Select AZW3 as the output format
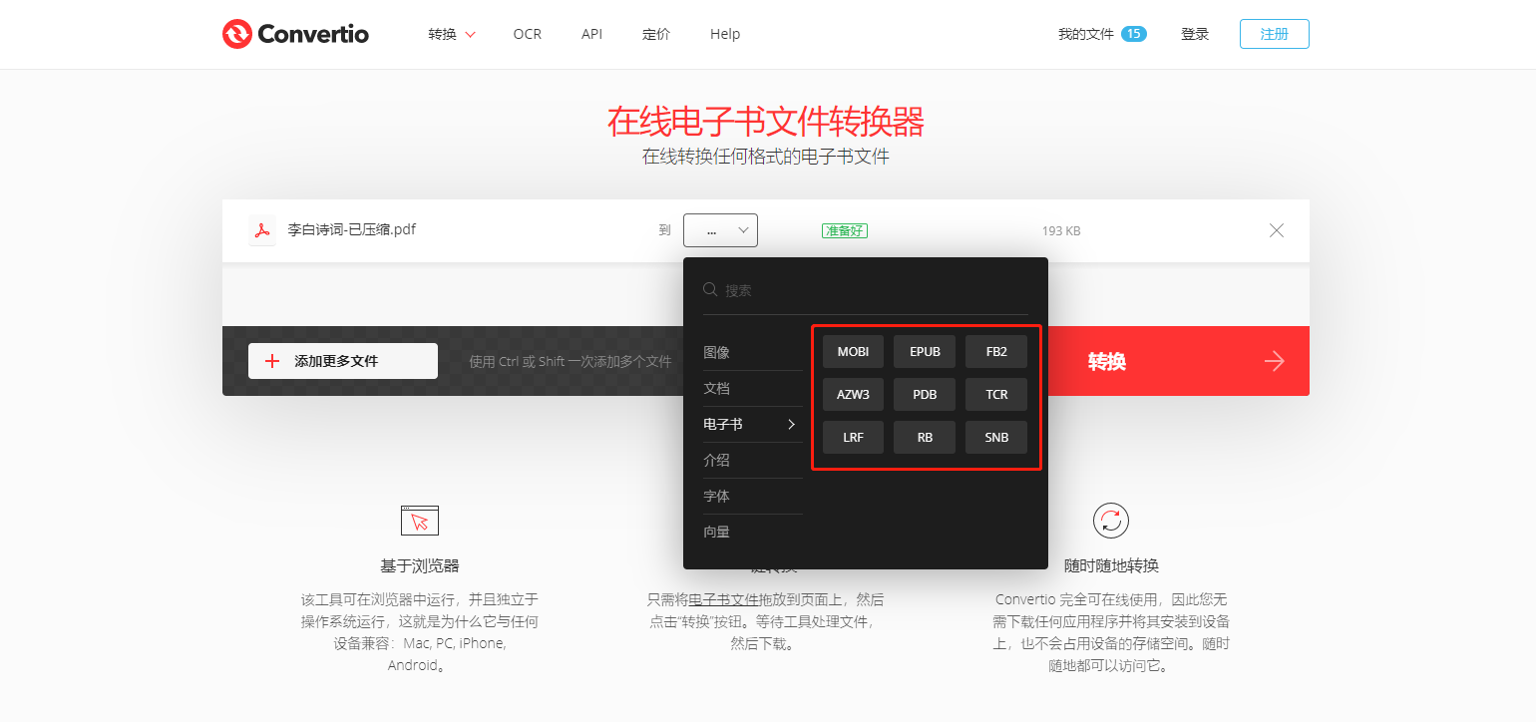 point(853,394)
